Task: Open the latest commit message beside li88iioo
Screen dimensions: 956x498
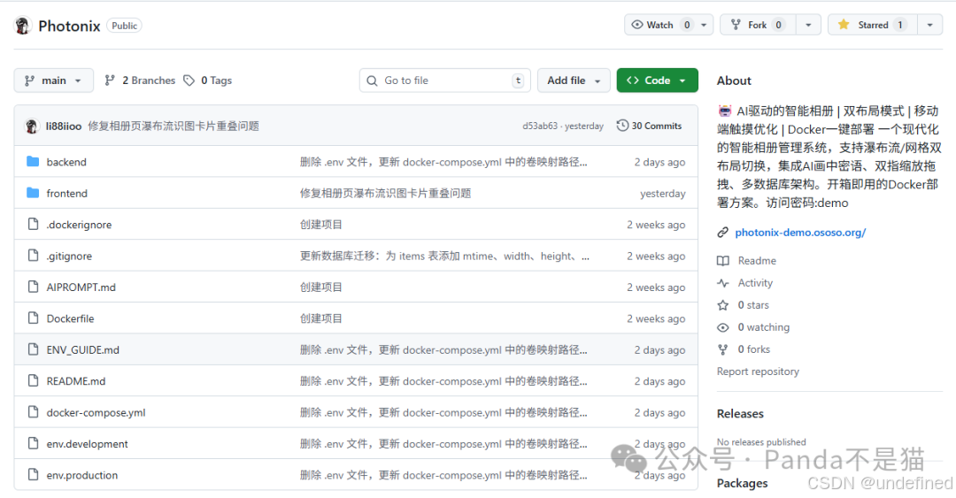Action: click(173, 126)
